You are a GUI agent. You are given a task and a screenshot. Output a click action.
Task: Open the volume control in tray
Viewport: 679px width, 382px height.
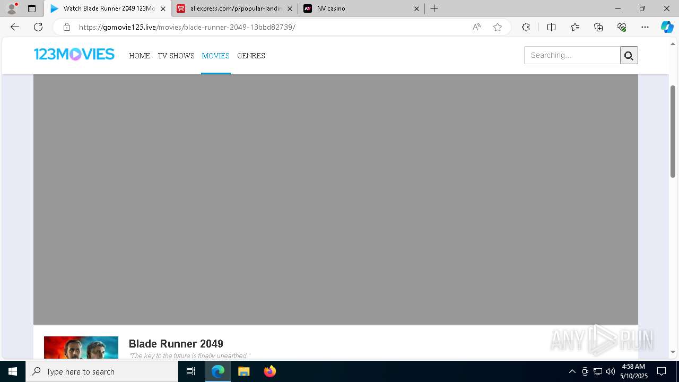611,371
